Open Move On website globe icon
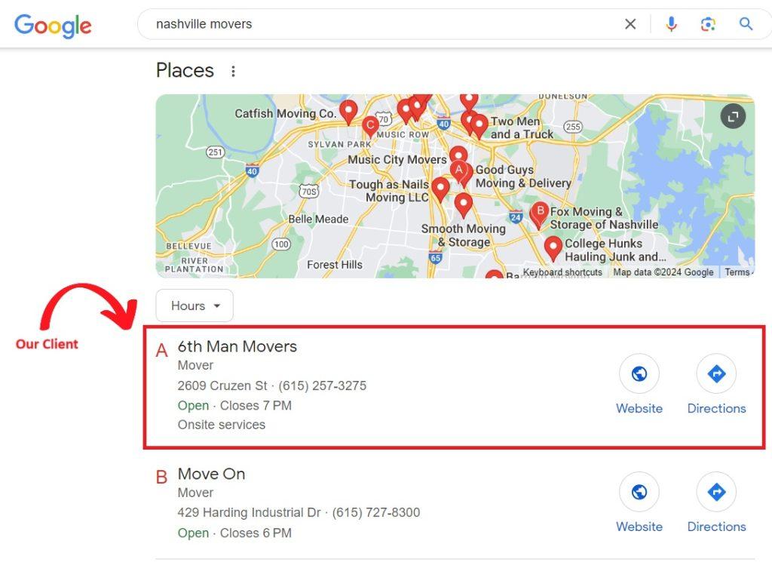This screenshot has height=565, width=772. [639, 492]
